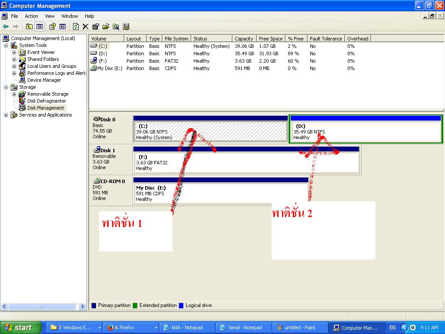This screenshot has width=445, height=334.
Task: Expand Local Users and Groups node
Action: 14,66
